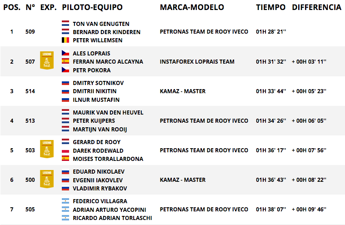This screenshot has height=225, width=345.
Task: Click the Dutch flag beside Ton Van Genugten
Action: click(x=65, y=24)
